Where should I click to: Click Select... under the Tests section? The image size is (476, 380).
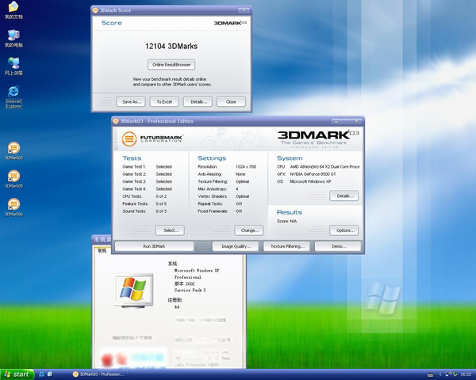170,230
